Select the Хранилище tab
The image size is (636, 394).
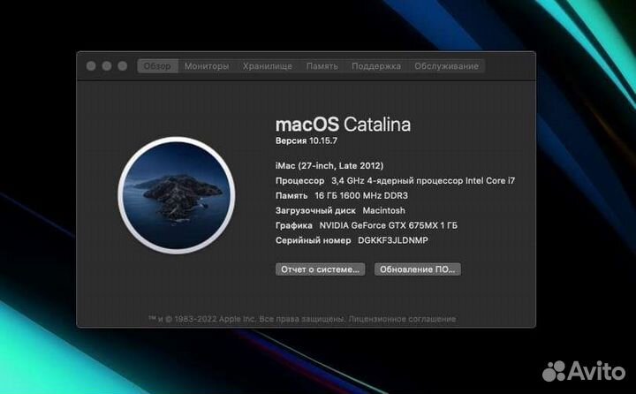[x=268, y=66]
